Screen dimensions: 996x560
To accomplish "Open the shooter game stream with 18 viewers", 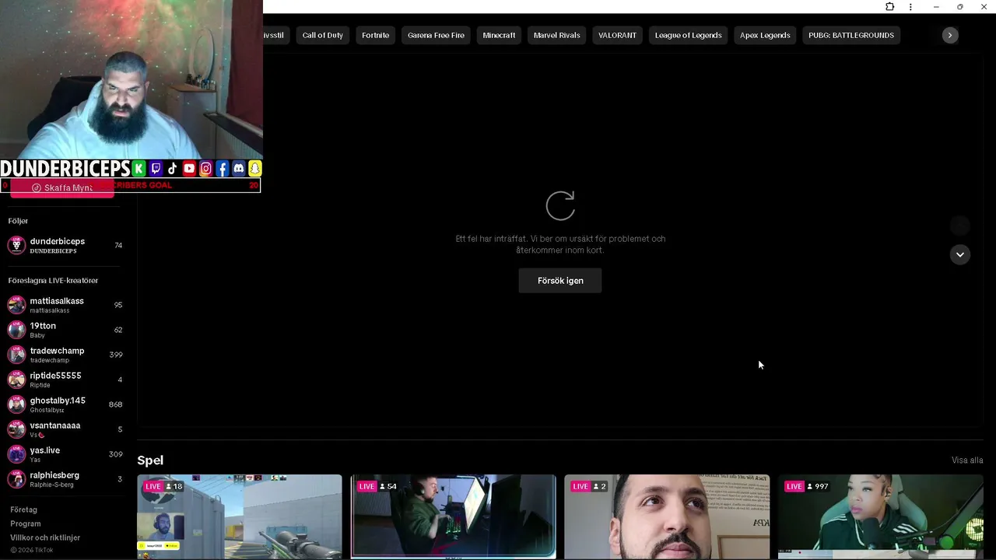I will click(240, 516).
